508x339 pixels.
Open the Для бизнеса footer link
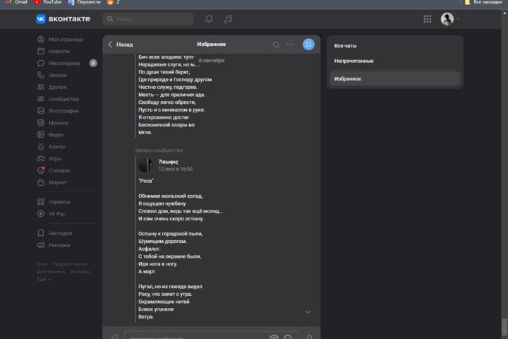point(51,271)
